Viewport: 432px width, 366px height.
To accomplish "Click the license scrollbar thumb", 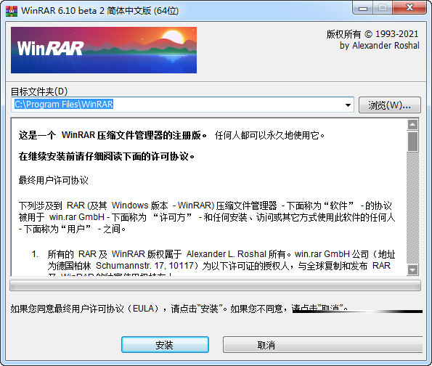I will click(x=412, y=142).
